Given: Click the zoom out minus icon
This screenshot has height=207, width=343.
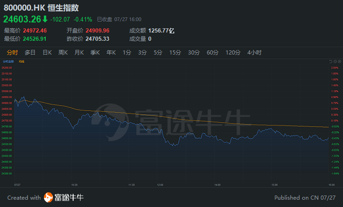Looking at the screenshot, I should point(334,61).
